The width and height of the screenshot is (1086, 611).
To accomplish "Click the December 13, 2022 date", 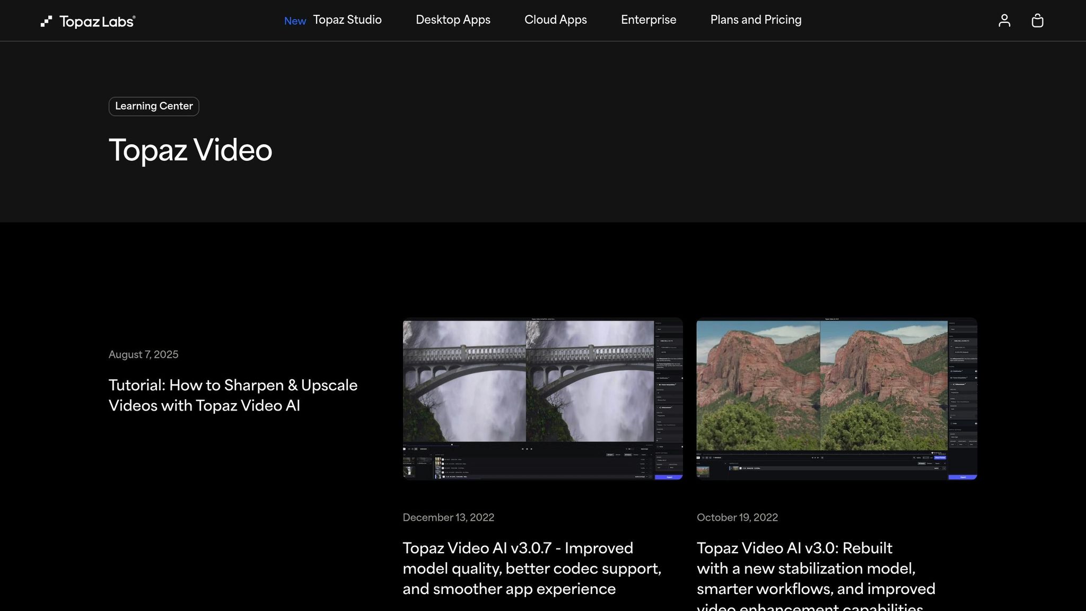I will click(448, 517).
